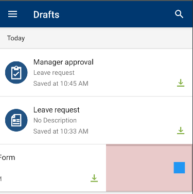Viewport: 193px width, 194px height.
Task: Open the hamburger navigation menu
Action: (x=12, y=14)
